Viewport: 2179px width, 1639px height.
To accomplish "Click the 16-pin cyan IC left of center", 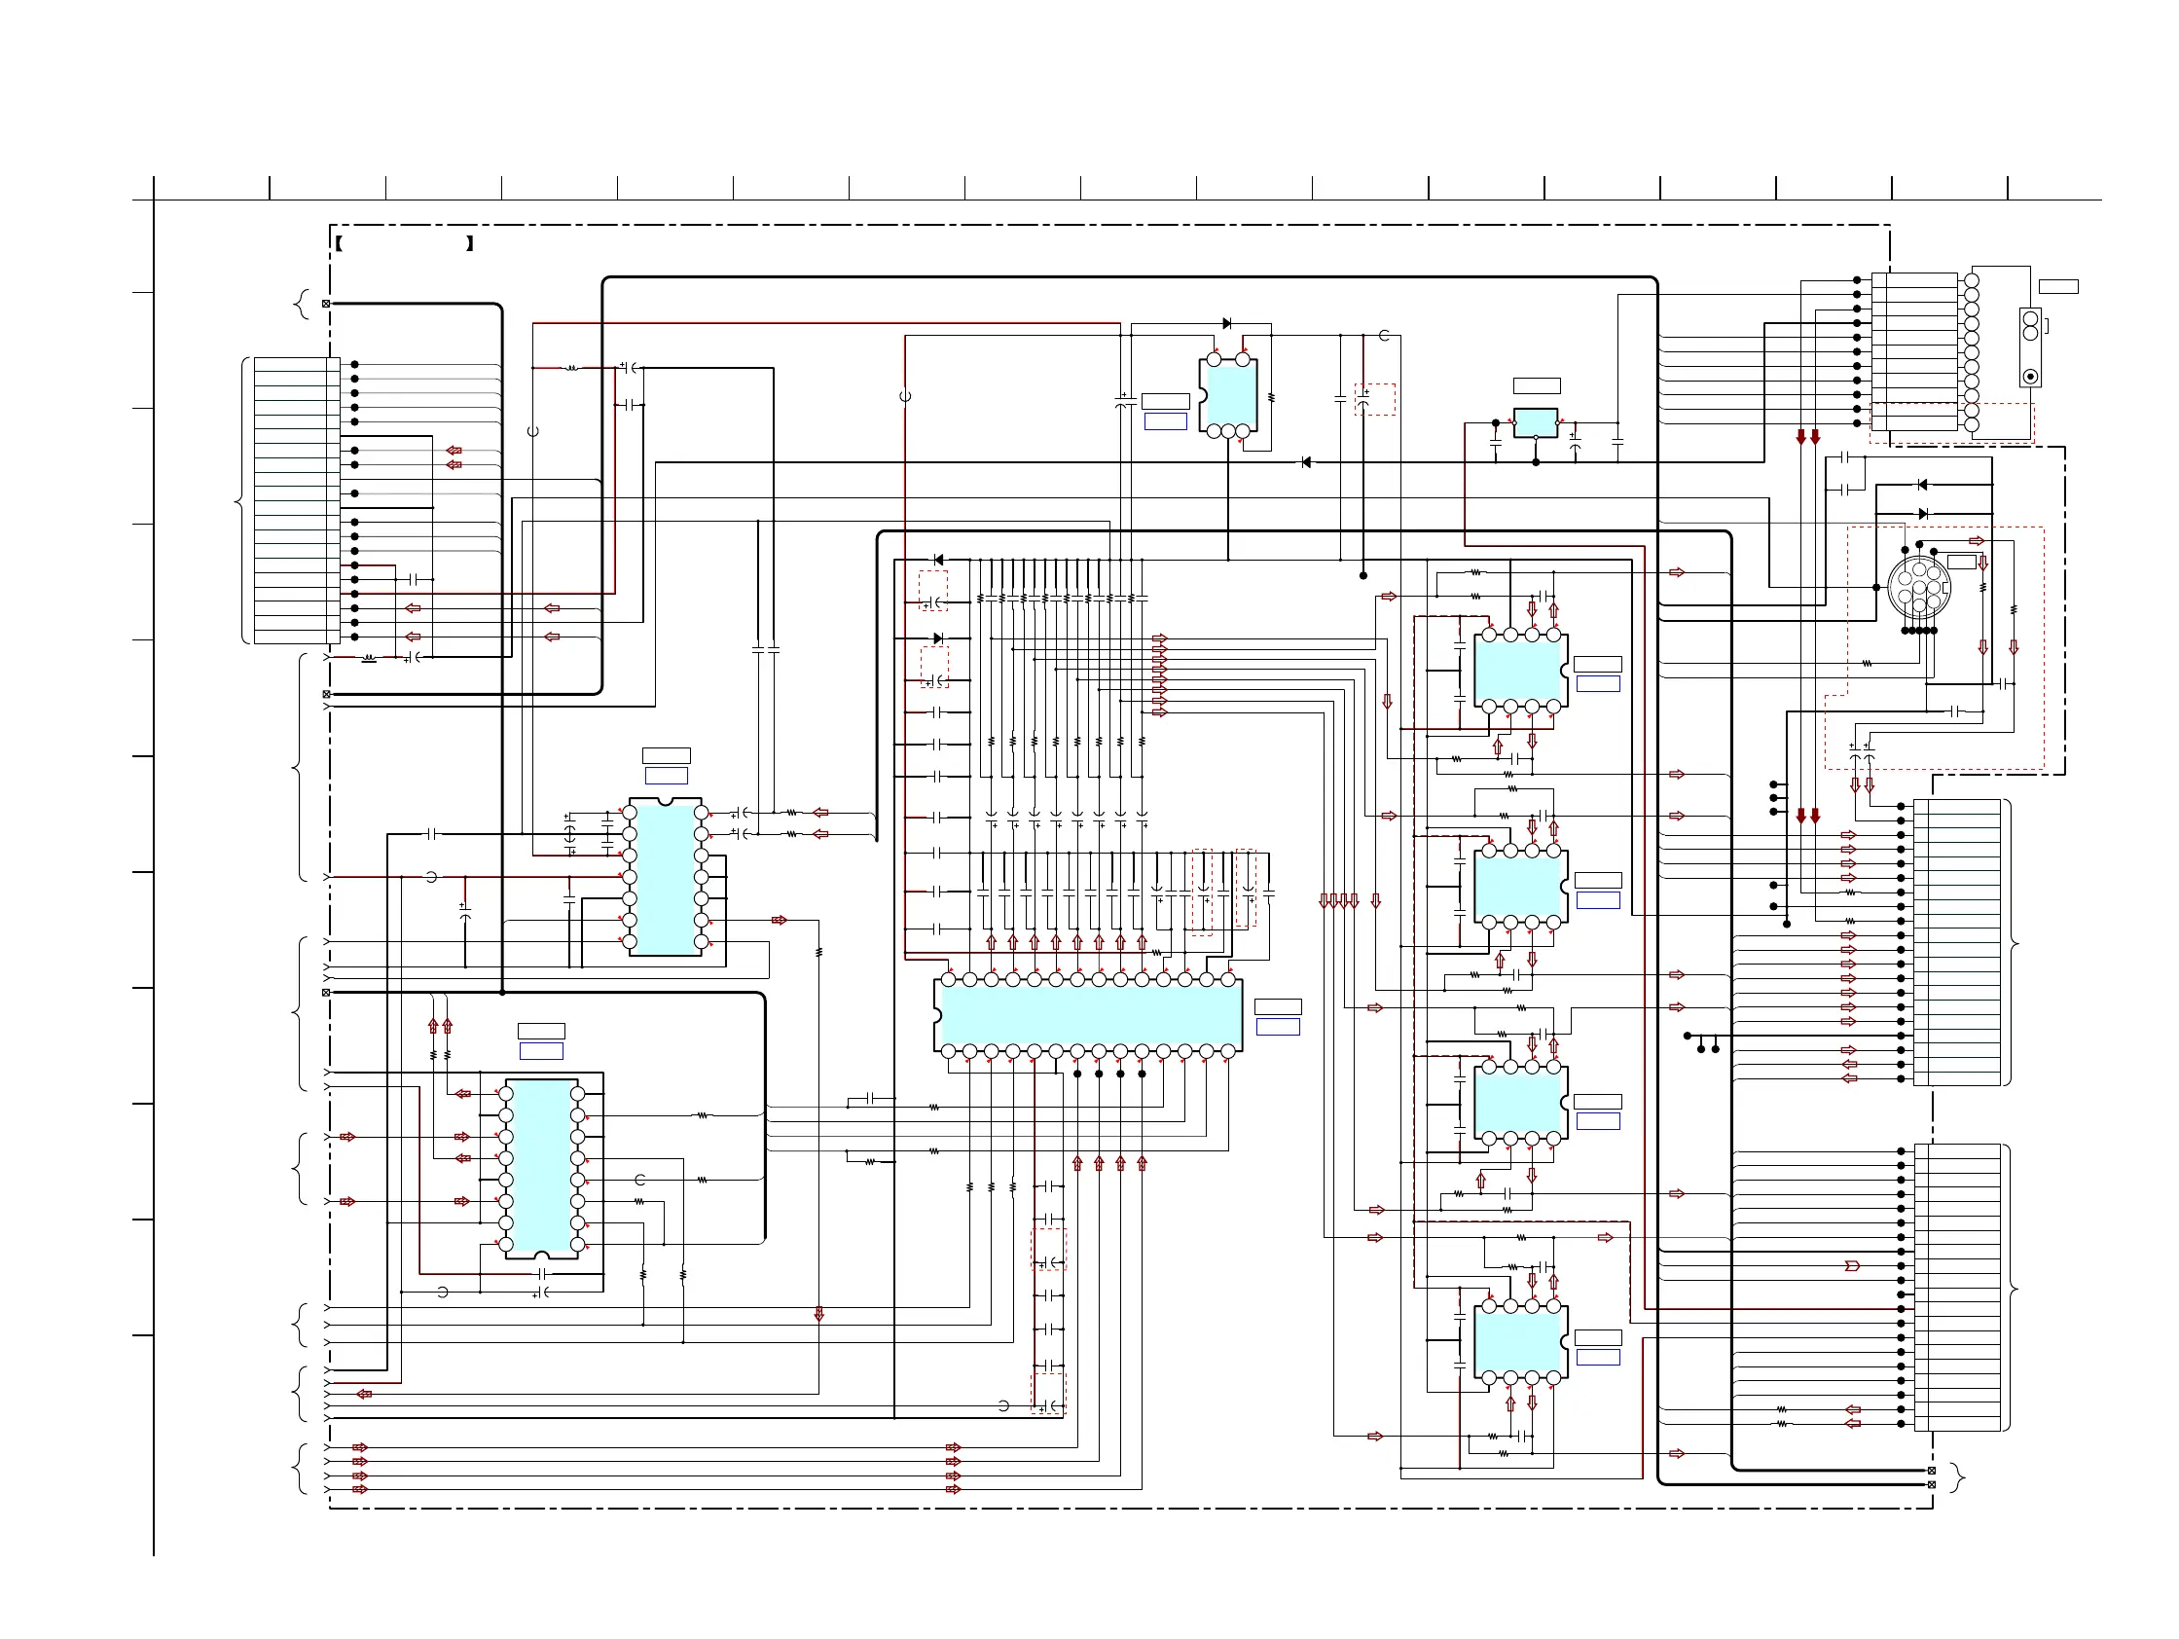I will click(665, 878).
